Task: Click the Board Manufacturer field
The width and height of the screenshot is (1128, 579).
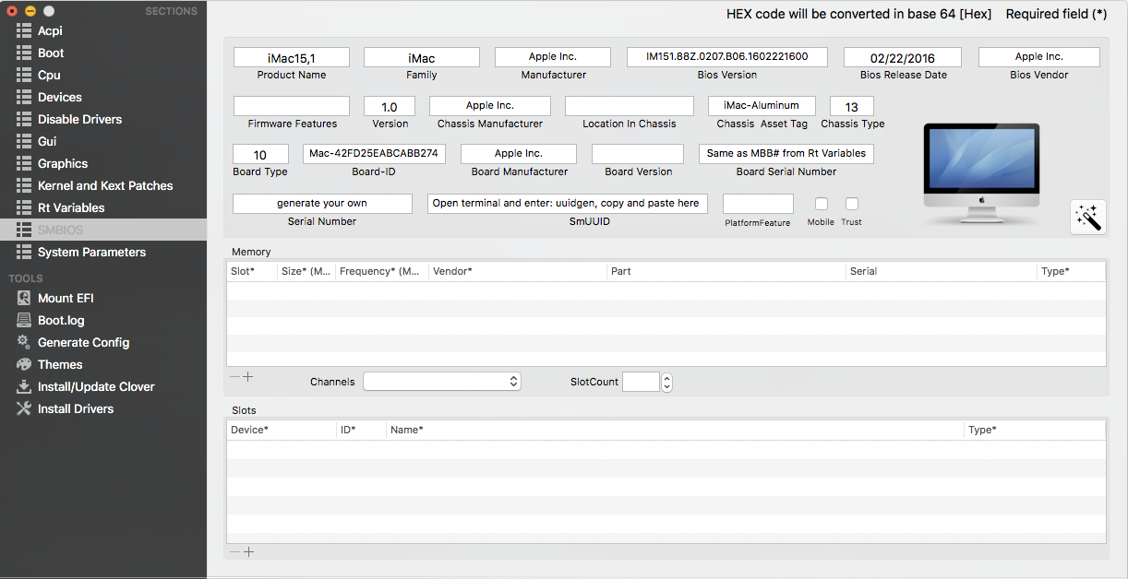Action: click(x=519, y=154)
